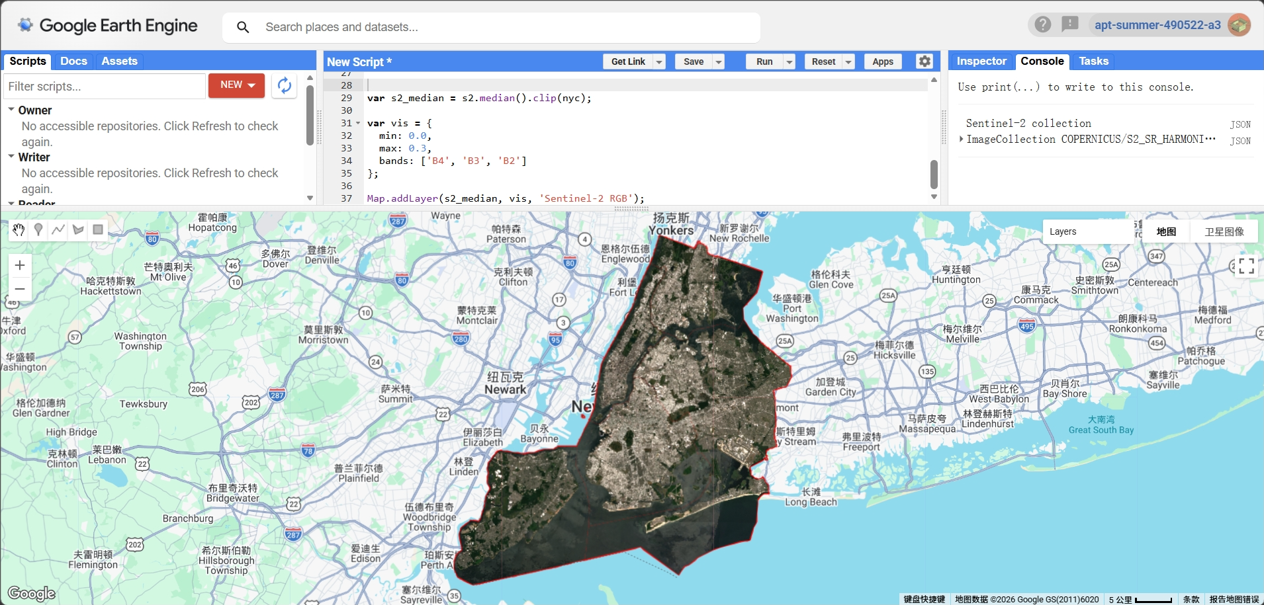Toggle JSON view for Sentinel-2 collection
Image resolution: width=1264 pixels, height=605 pixels.
pyautogui.click(x=1240, y=124)
